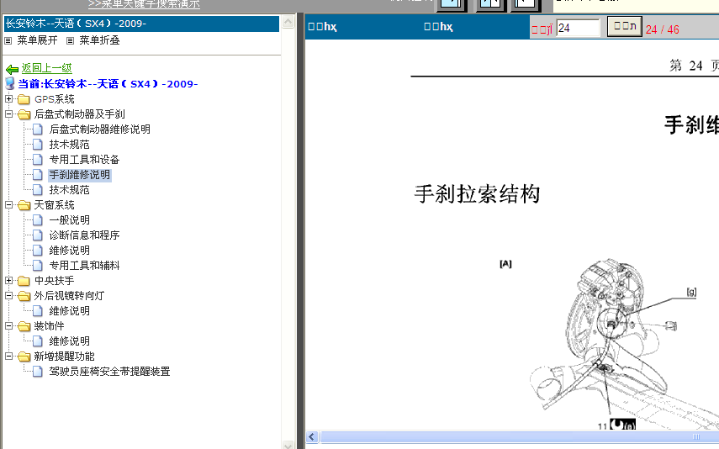Screen dimensions: 719x449
Task: Collapse the 外后视镜转向灯 folder node
Action: 8,295
